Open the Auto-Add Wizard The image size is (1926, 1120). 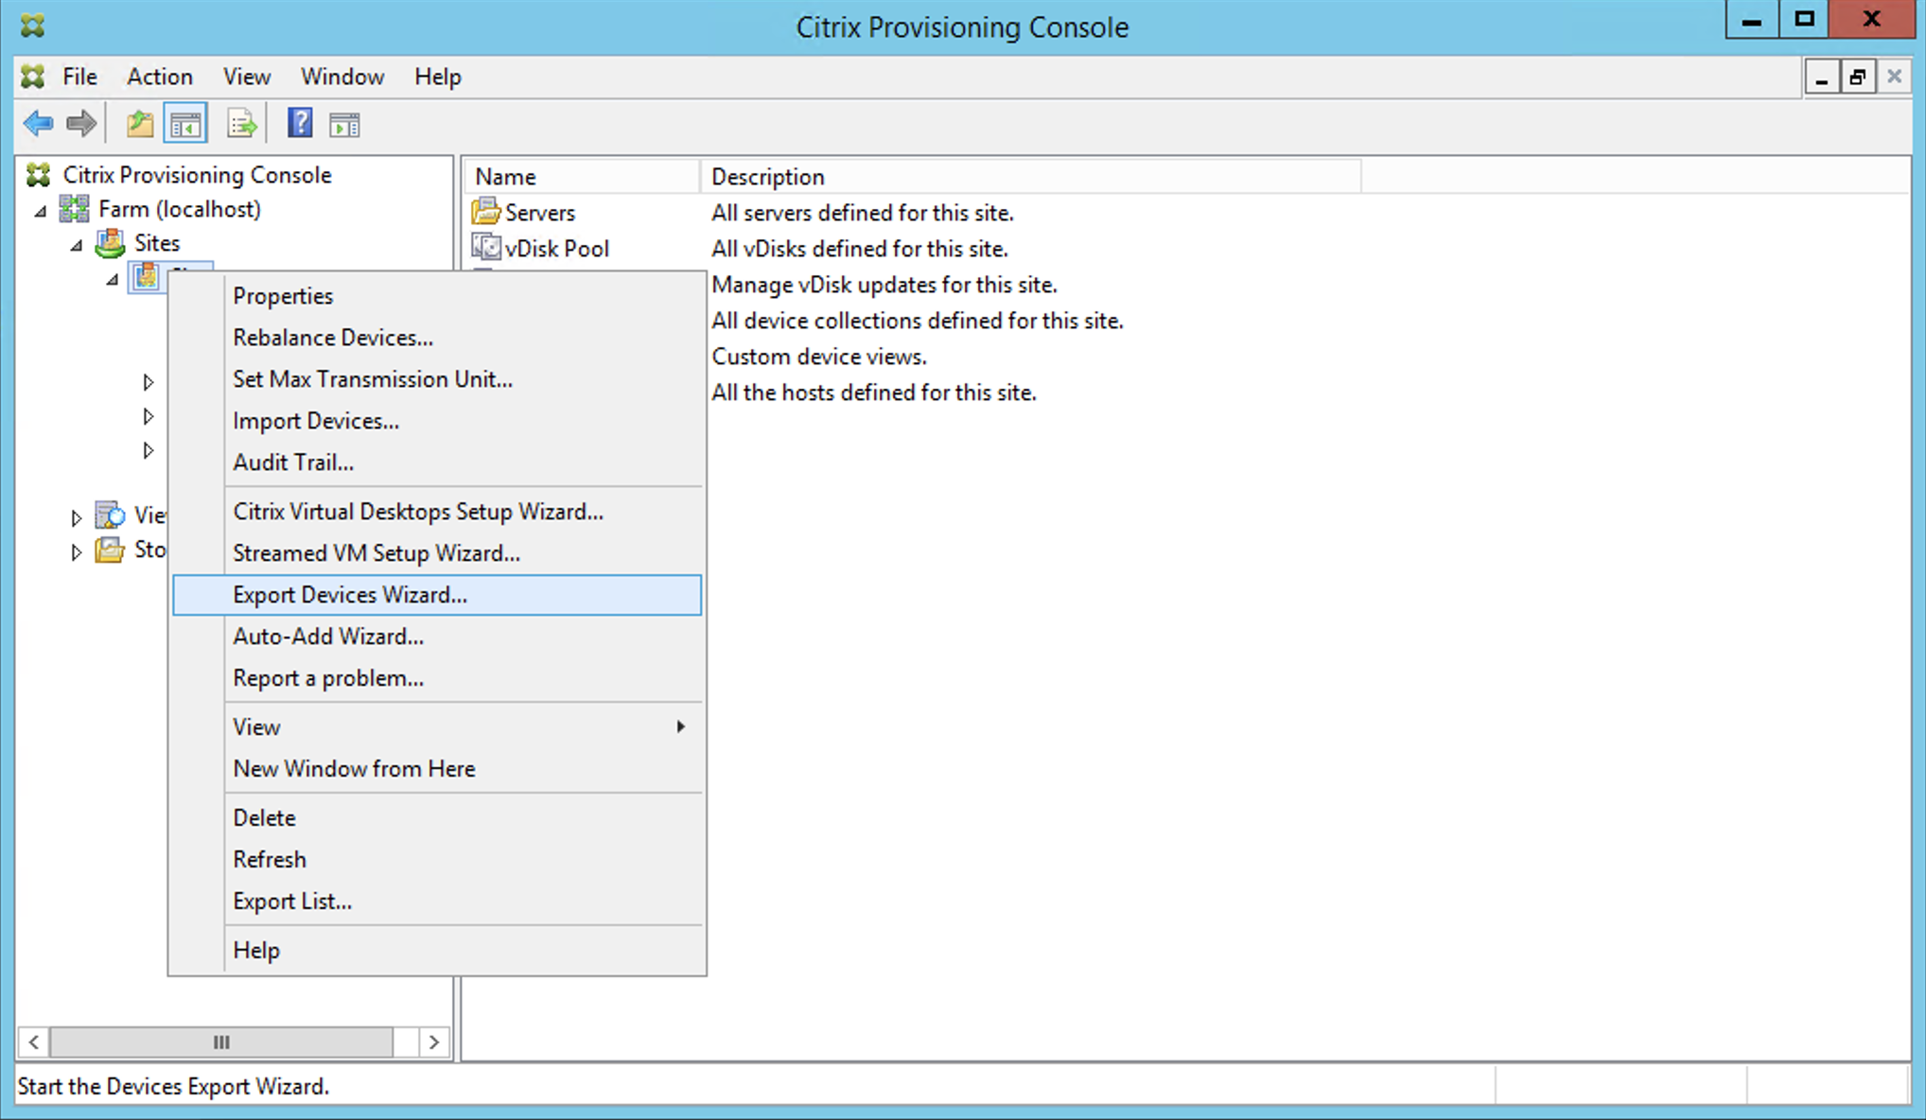tap(328, 636)
